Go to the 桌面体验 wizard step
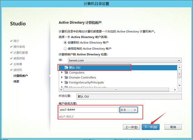This screenshot has width=193, height=140. tap(19, 58)
